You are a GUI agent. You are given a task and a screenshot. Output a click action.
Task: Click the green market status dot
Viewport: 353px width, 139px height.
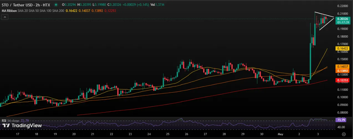(x=57, y=5)
